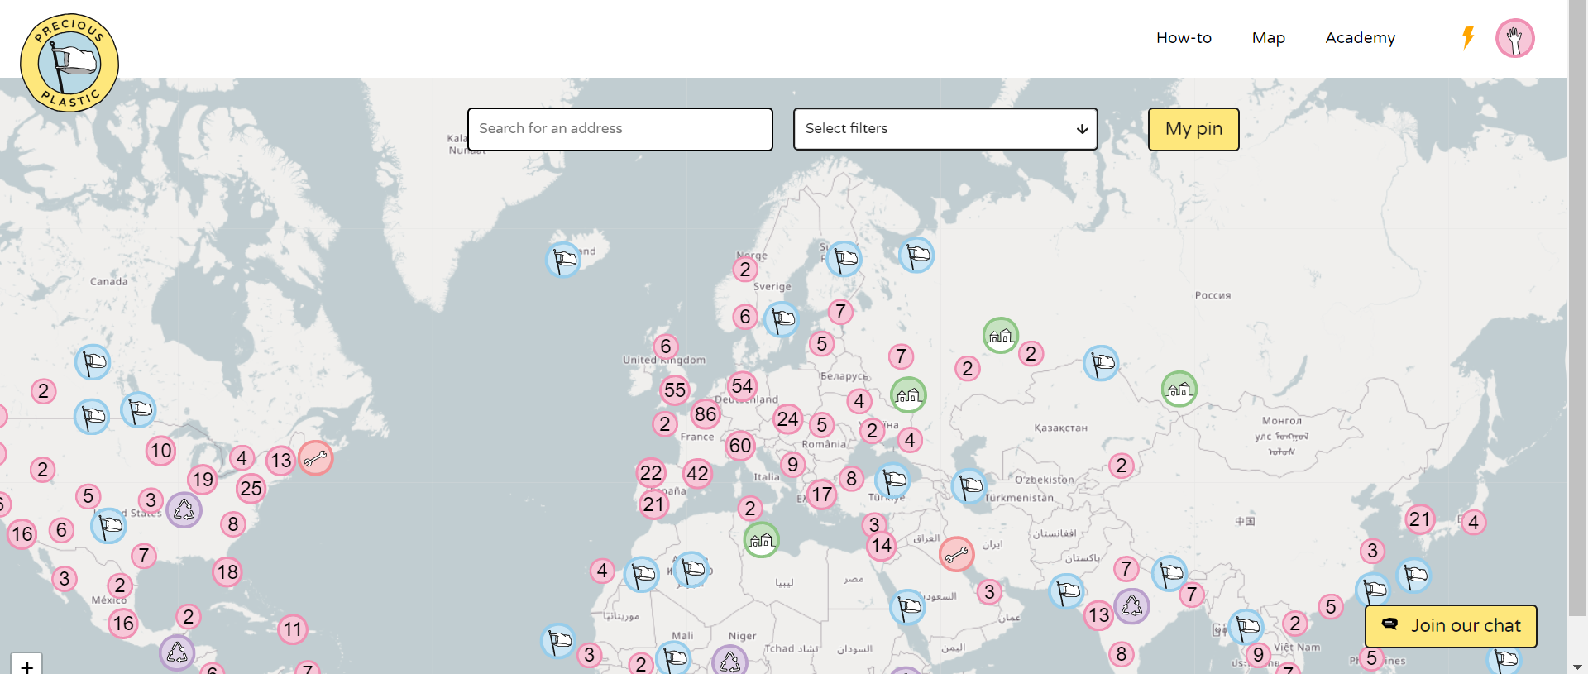Expand the cluster of 19 pins in US
This screenshot has height=674, width=1588.
(x=203, y=480)
